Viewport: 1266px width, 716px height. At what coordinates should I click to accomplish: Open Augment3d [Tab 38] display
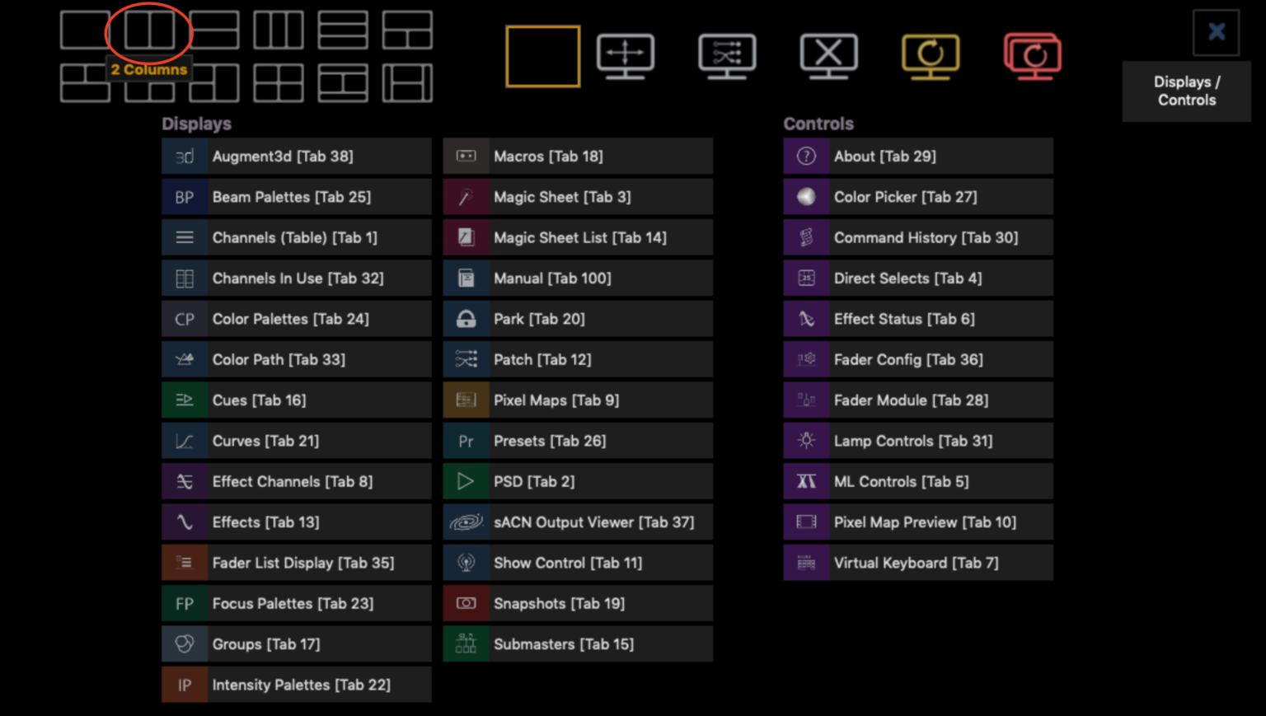click(297, 157)
